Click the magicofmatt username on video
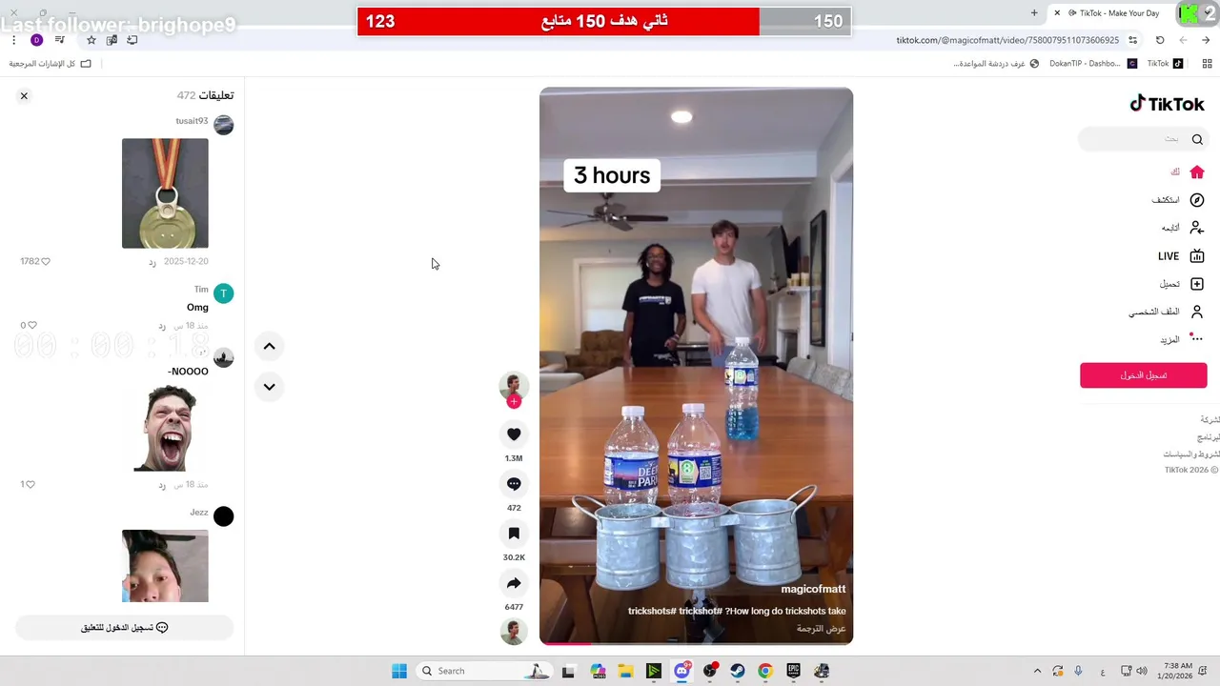This screenshot has height=686, width=1220. (813, 590)
